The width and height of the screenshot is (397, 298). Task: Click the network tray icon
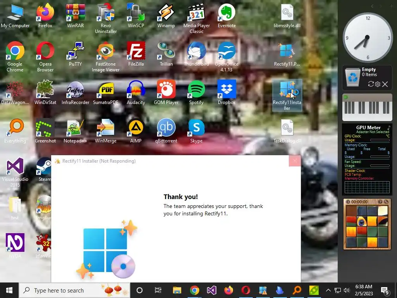[338, 290]
